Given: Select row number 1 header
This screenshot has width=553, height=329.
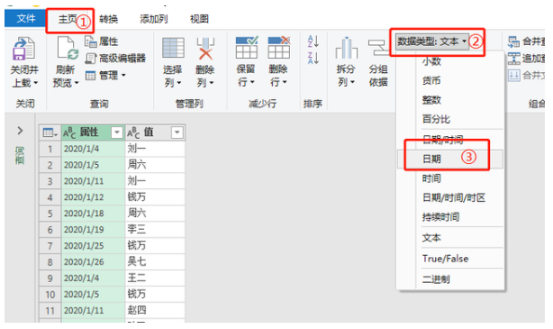Looking at the screenshot, I should pyautogui.click(x=50, y=149).
